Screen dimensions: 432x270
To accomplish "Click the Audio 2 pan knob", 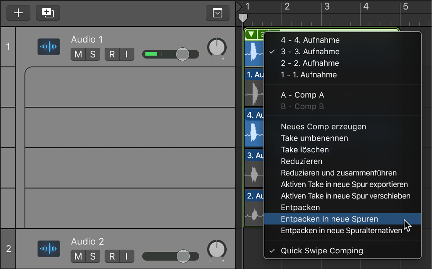I will point(217,249).
